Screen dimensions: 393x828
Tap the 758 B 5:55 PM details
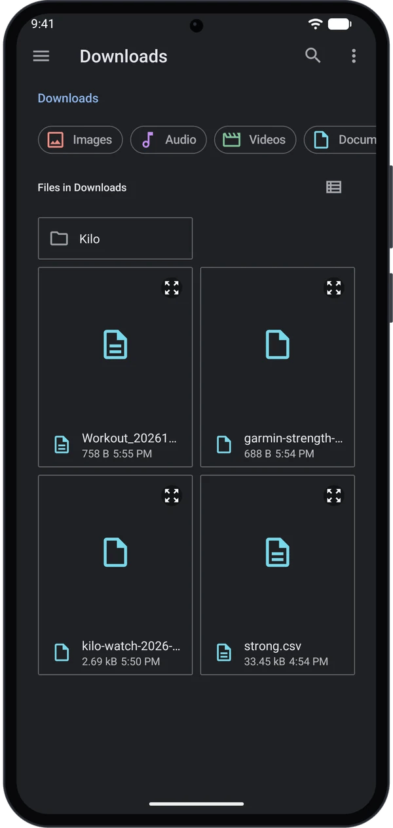point(117,454)
